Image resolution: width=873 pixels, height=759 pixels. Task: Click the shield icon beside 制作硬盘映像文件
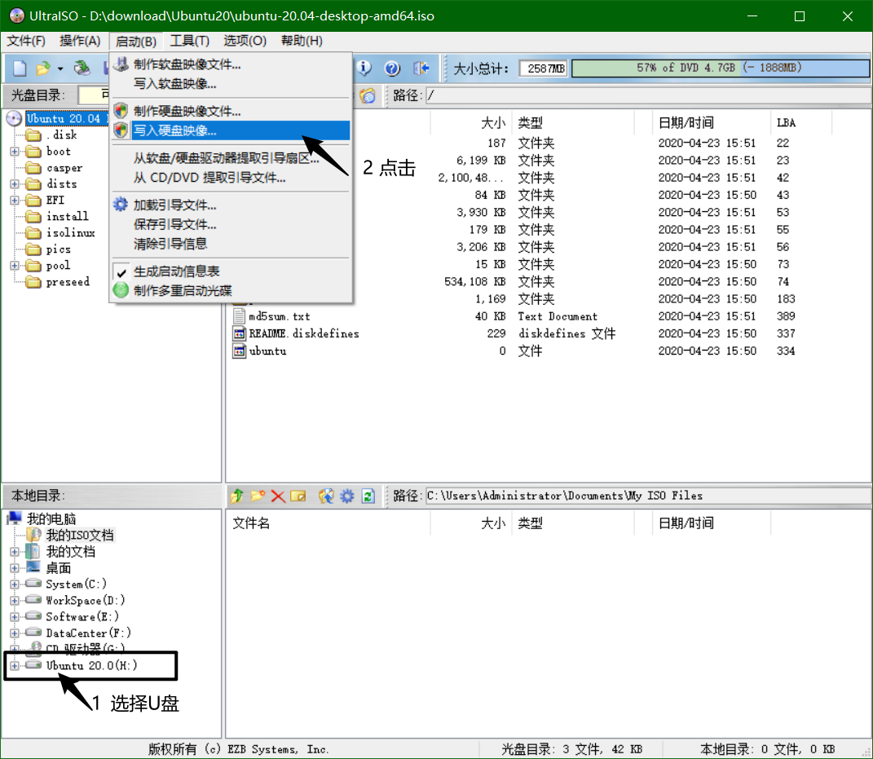[x=121, y=111]
